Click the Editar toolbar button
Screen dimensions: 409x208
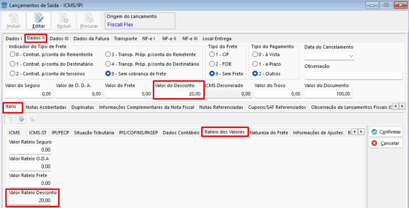coord(39,21)
